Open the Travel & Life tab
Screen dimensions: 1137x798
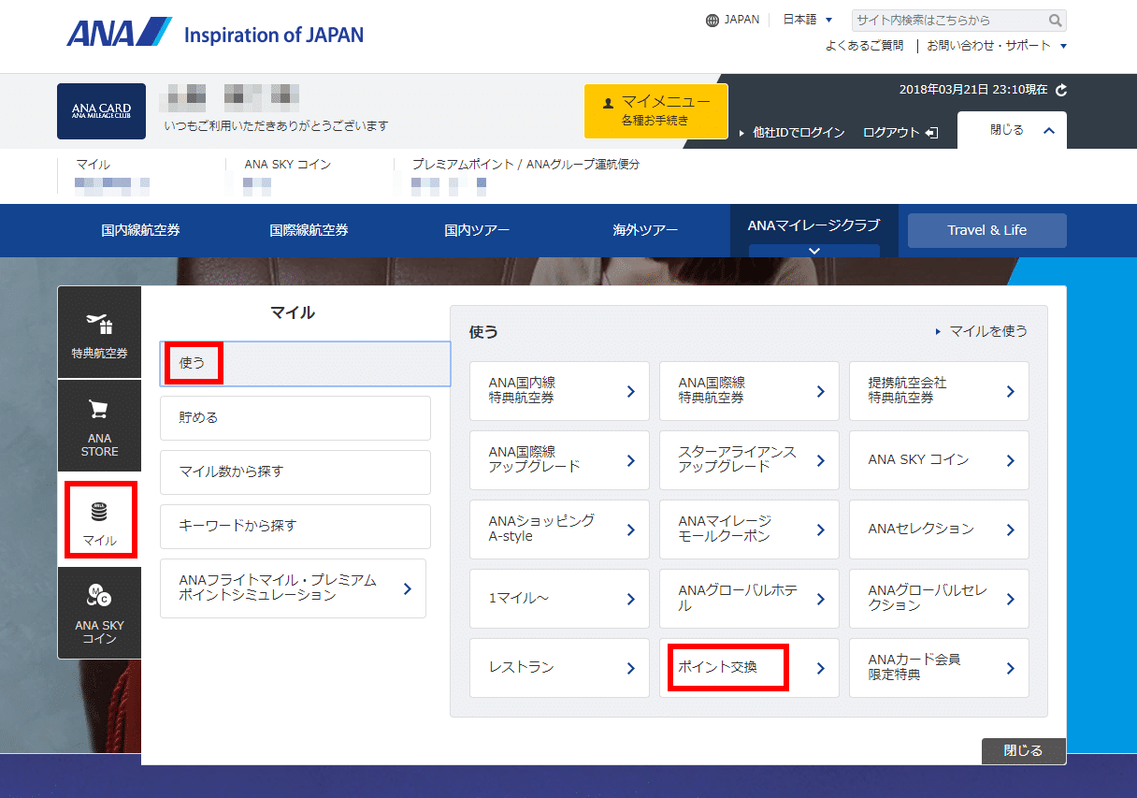point(986,230)
